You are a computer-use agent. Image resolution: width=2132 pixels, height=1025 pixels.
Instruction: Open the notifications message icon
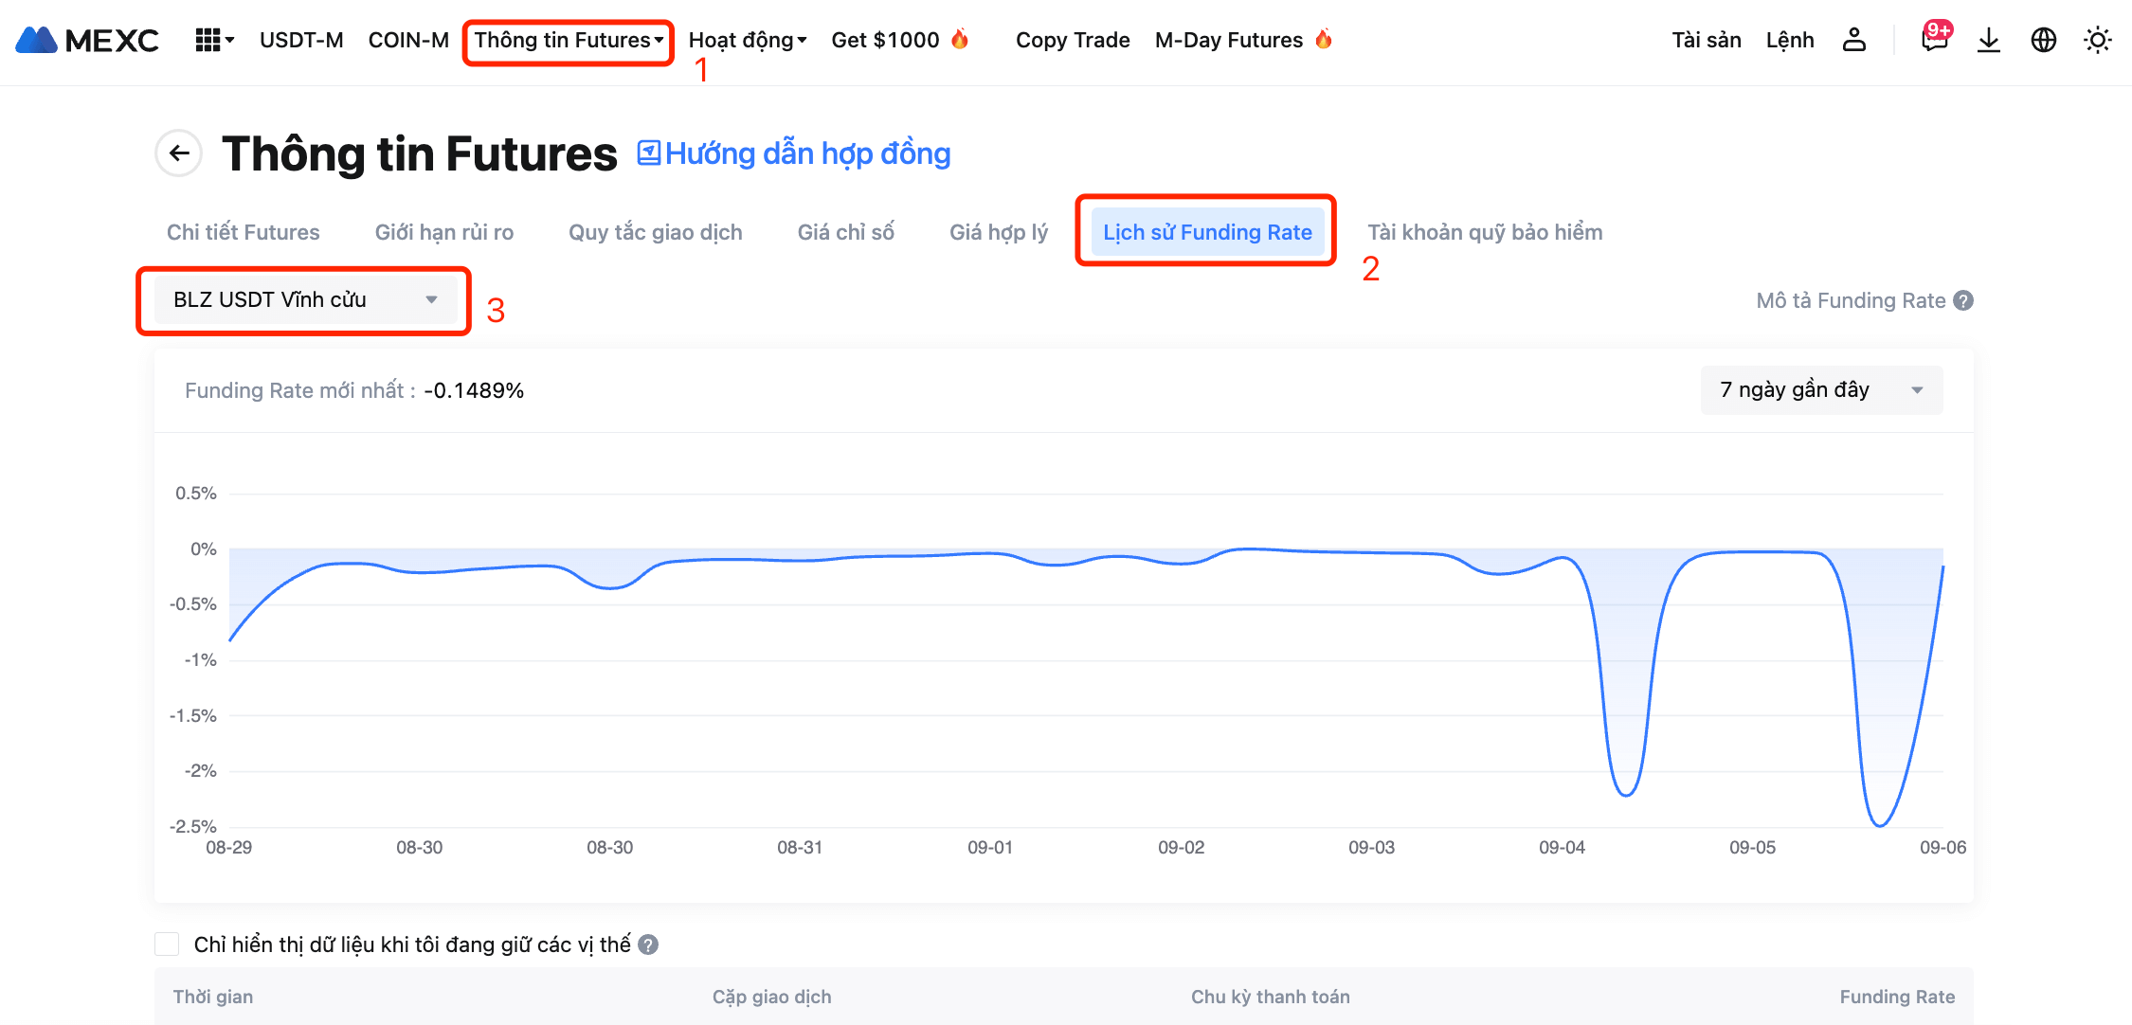[1934, 40]
